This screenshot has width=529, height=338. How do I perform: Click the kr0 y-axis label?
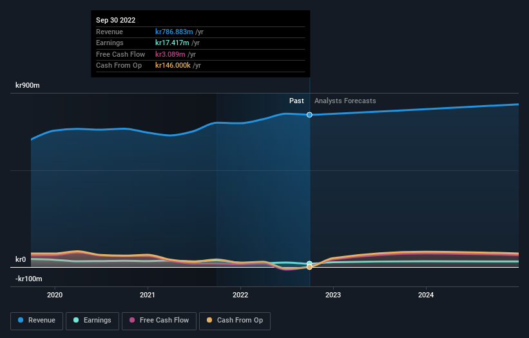click(x=21, y=259)
